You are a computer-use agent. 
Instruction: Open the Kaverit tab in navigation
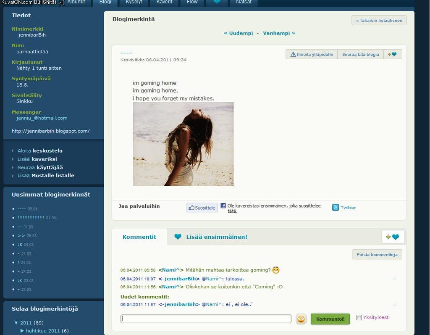[x=164, y=2]
